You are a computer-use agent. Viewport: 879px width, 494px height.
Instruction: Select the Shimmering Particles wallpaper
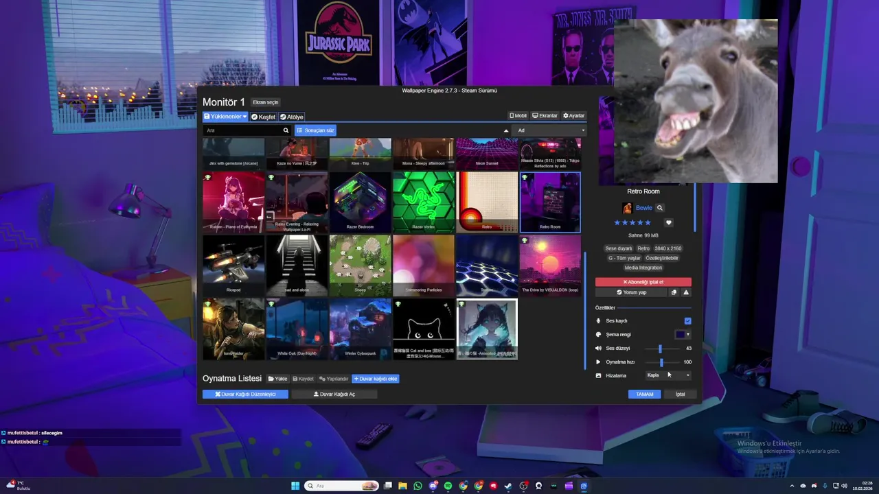(x=424, y=265)
